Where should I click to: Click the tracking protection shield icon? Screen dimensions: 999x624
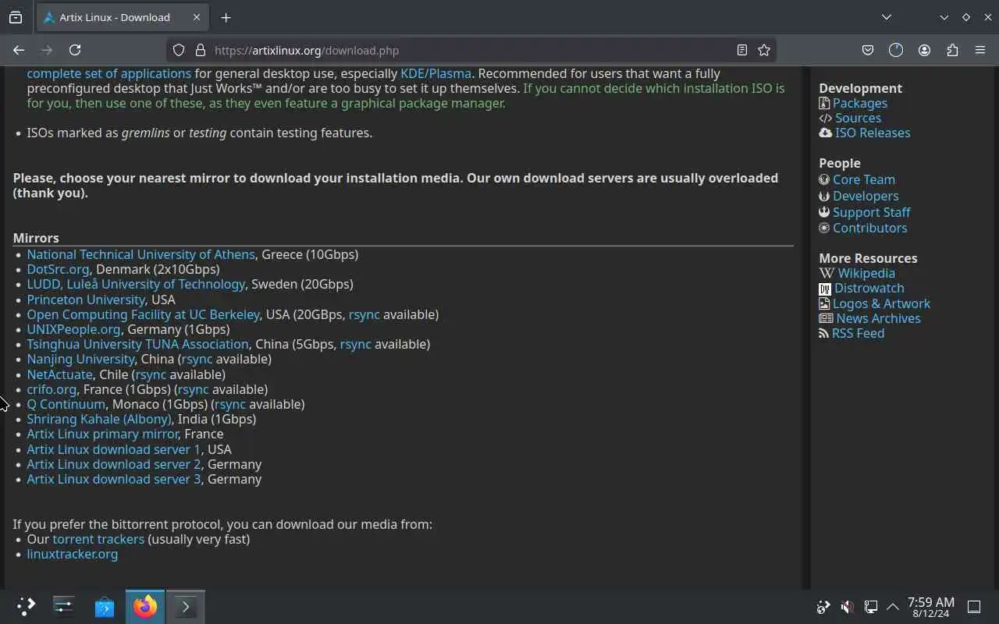179,50
